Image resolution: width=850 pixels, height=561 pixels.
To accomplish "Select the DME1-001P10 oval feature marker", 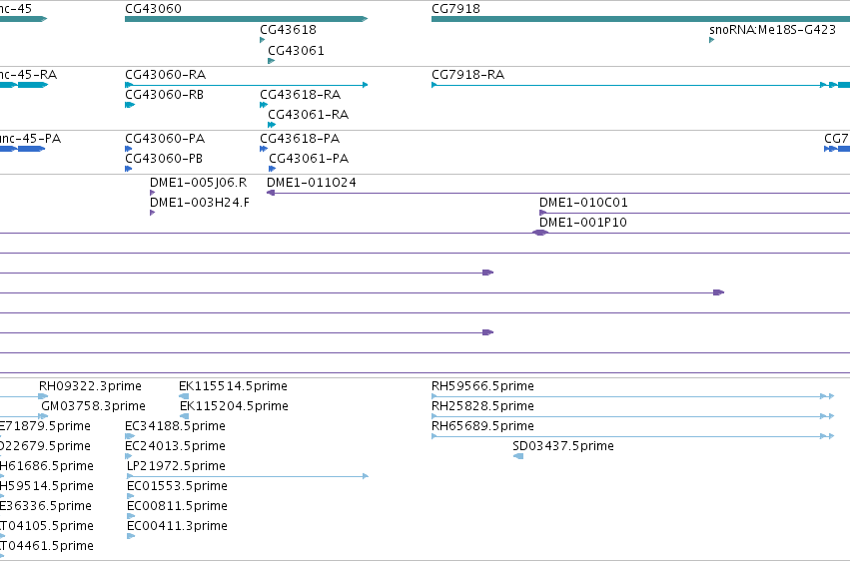I will click(540, 233).
